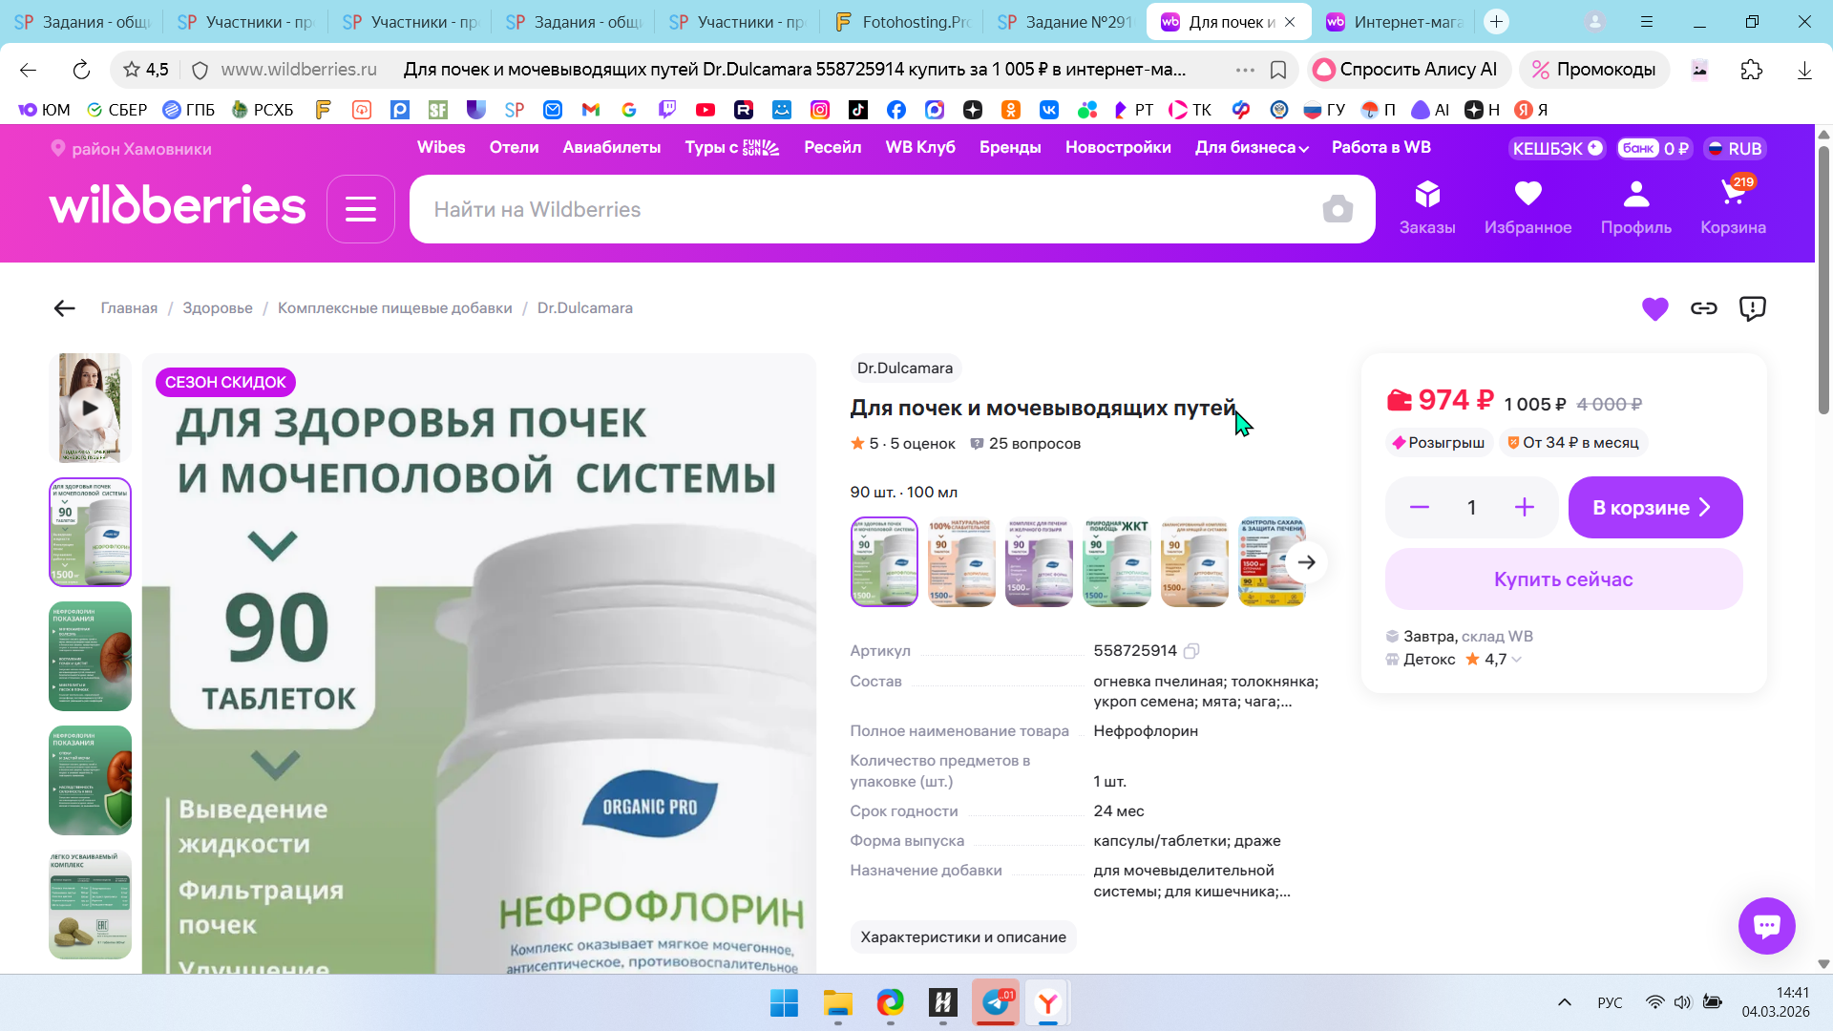
Task: Copy article number with copy icon
Action: pyautogui.click(x=1191, y=651)
